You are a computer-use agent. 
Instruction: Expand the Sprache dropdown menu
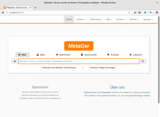coord(148,19)
